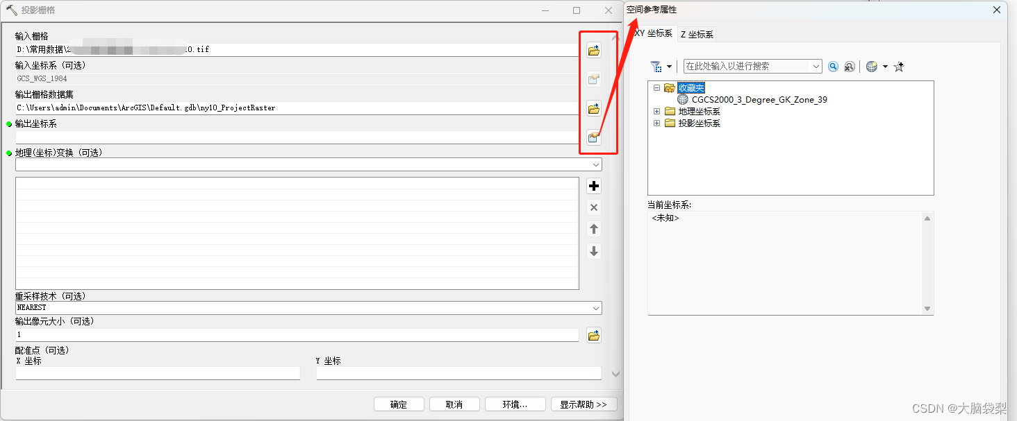This screenshot has width=1017, height=421.
Task: Browse for input raster file
Action: (x=594, y=50)
